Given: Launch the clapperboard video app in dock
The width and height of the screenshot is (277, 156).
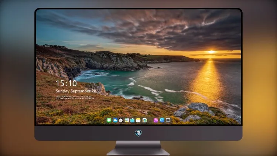Looking at the screenshot, I should coord(132,121).
